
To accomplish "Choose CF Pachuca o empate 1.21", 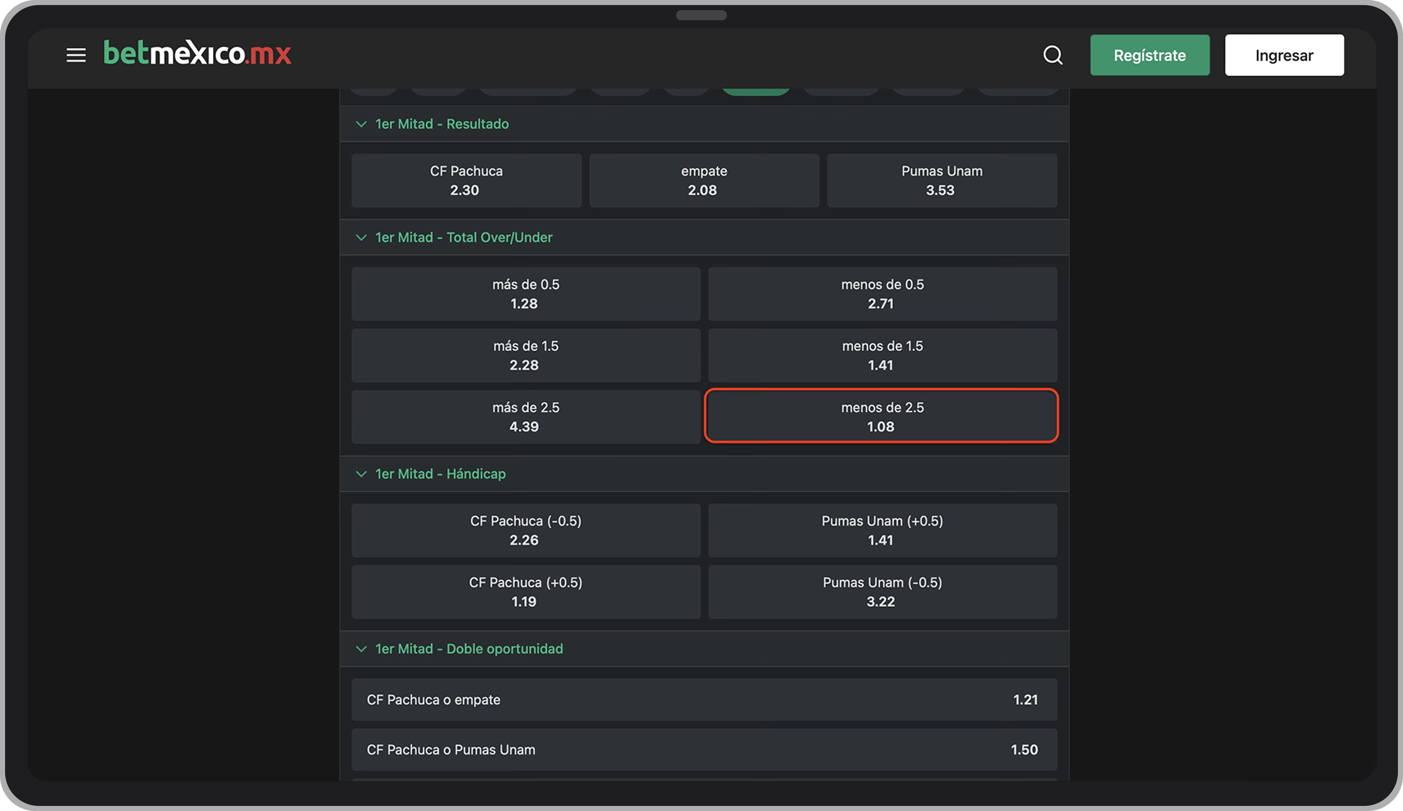I will (704, 699).
